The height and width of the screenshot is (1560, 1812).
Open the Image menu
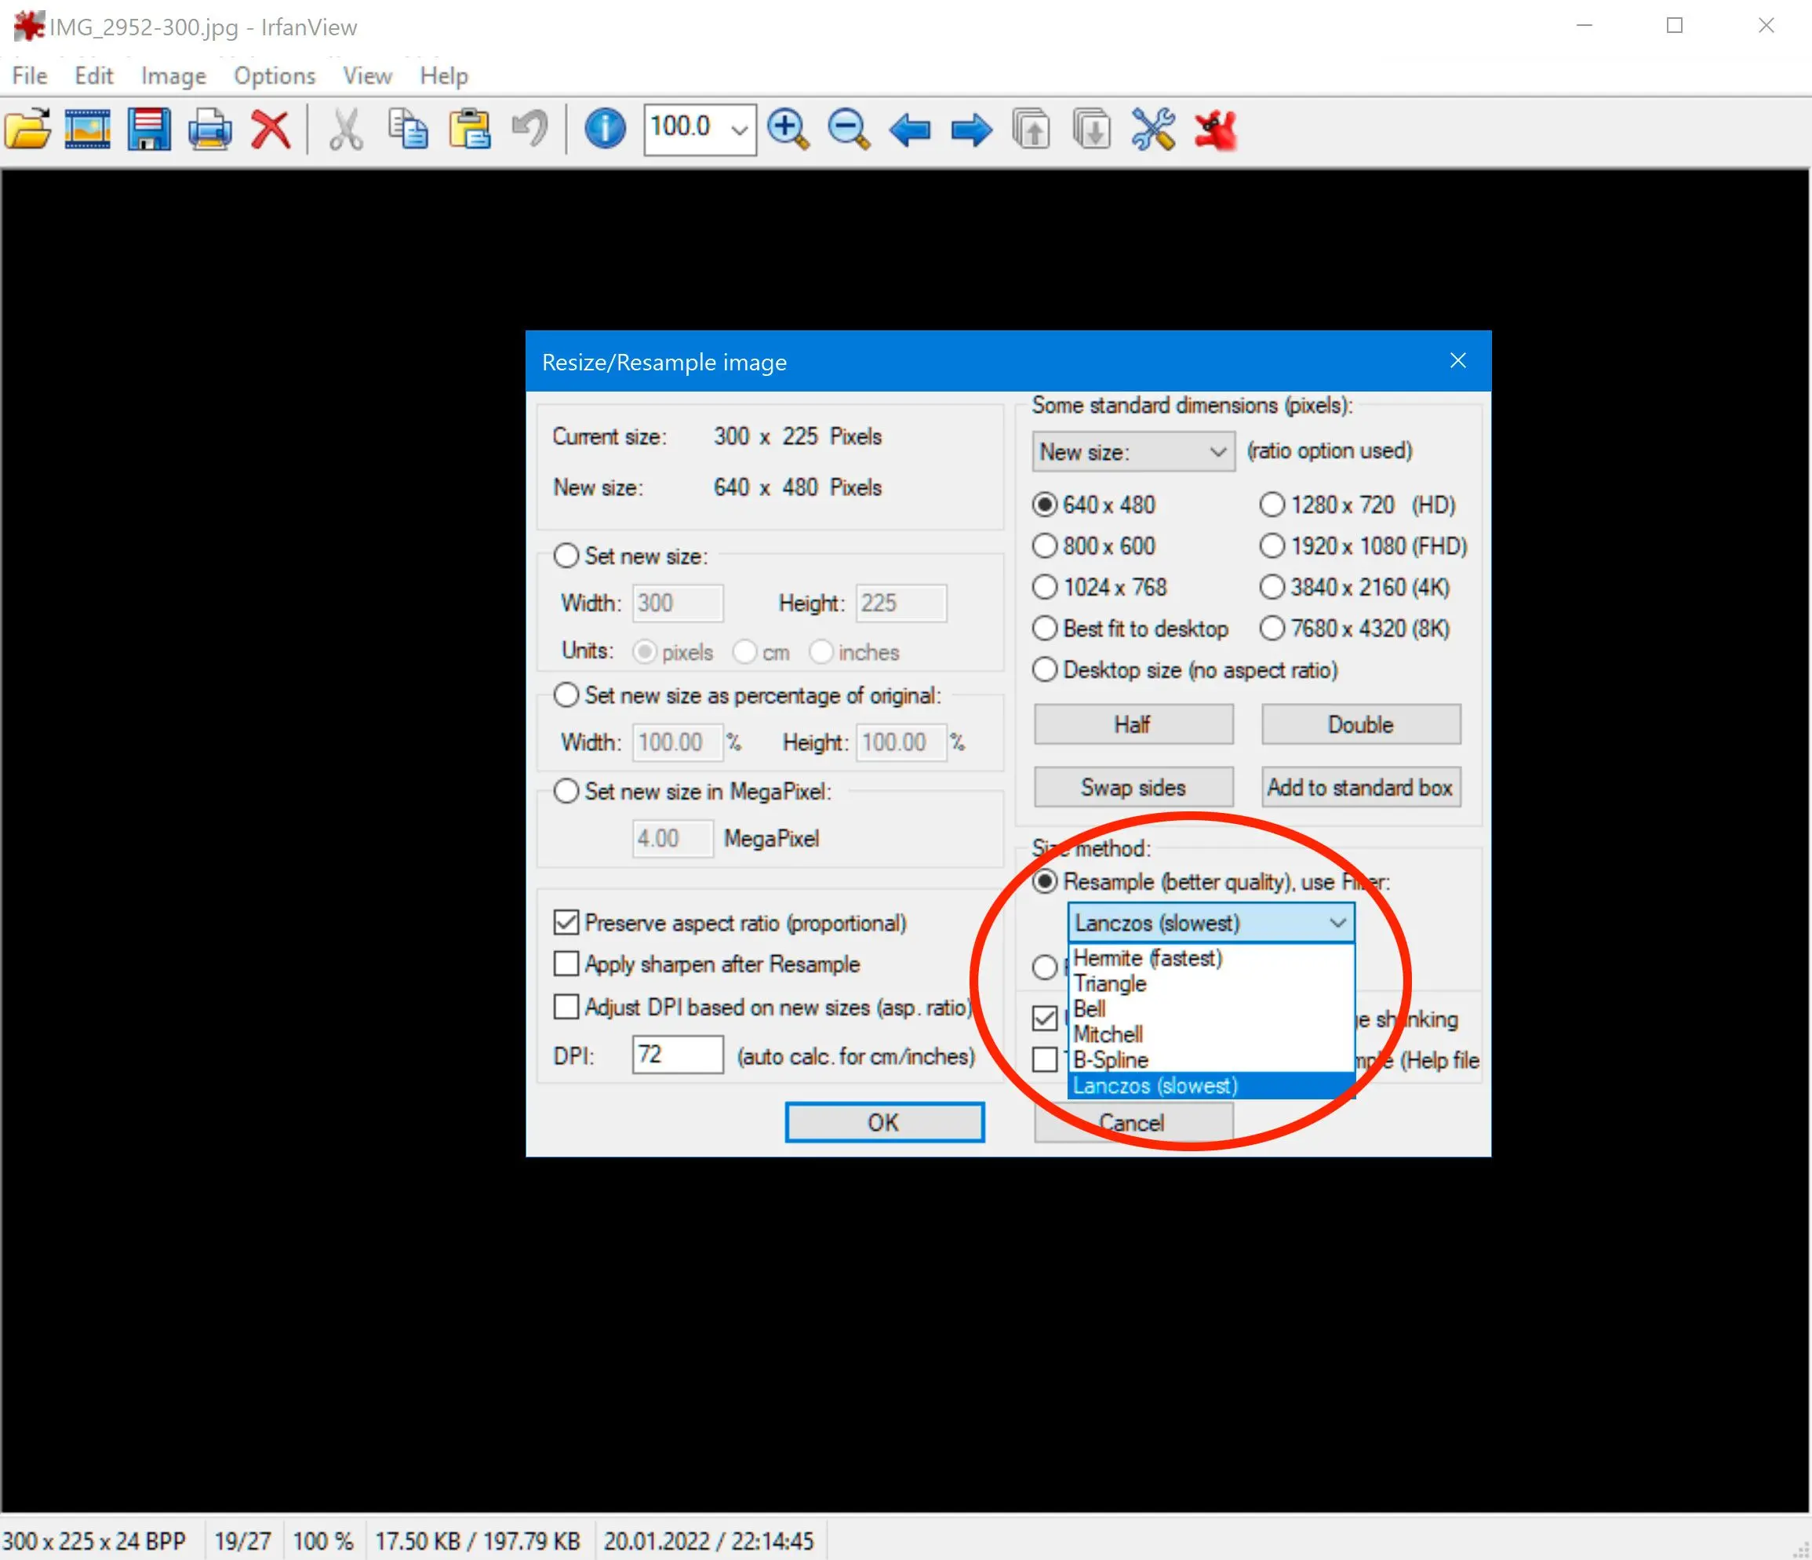coord(173,74)
